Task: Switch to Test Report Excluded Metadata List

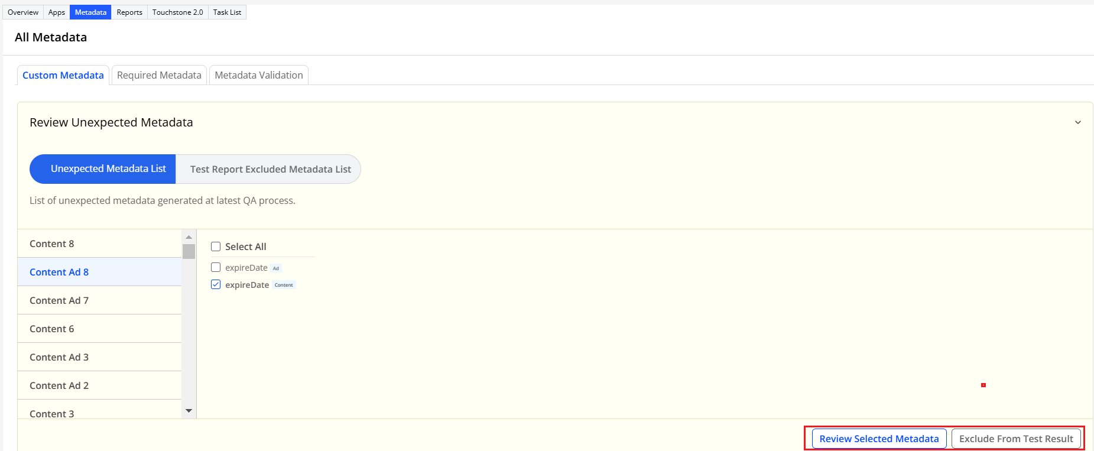Action: point(270,170)
